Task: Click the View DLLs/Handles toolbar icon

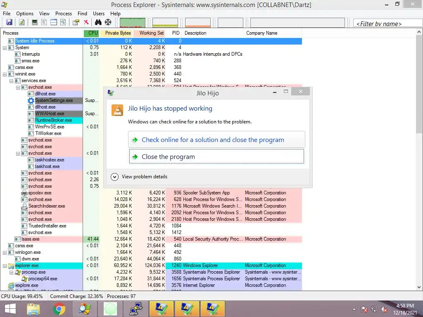Action: click(63, 22)
